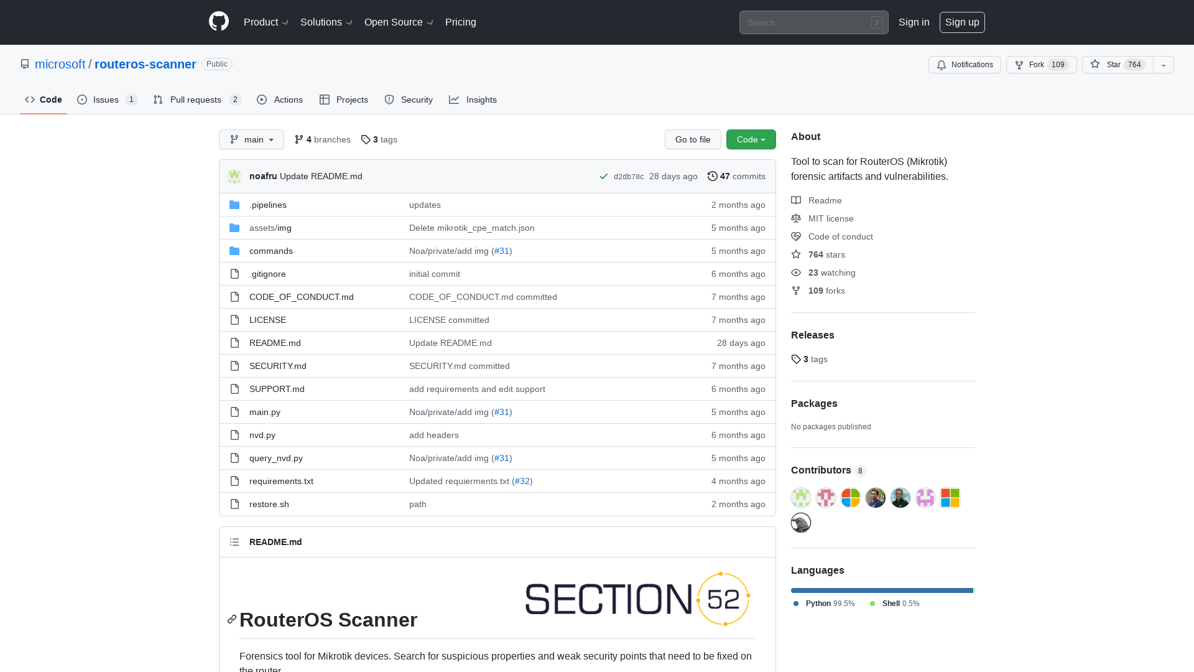Switch to the Code tab
Viewport: 1194px width, 672px height.
(44, 100)
